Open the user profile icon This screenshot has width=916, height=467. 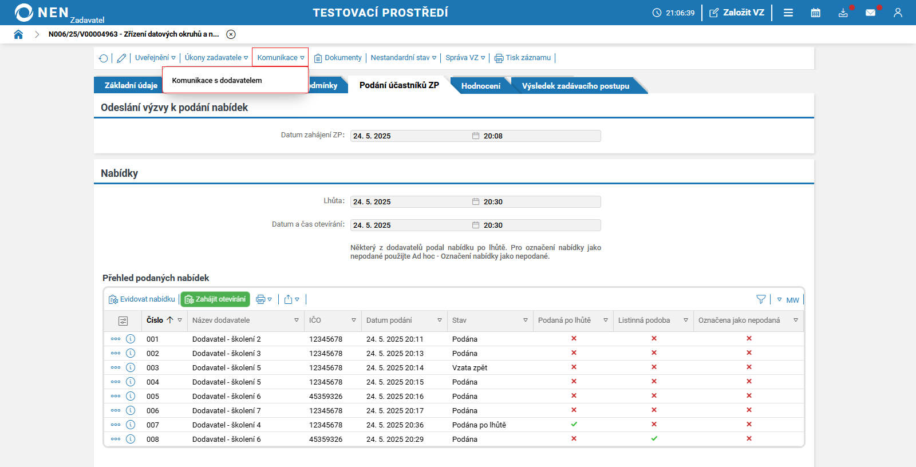tap(898, 13)
